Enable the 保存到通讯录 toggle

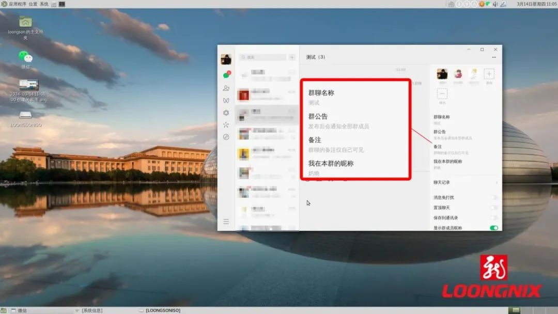tap(494, 217)
